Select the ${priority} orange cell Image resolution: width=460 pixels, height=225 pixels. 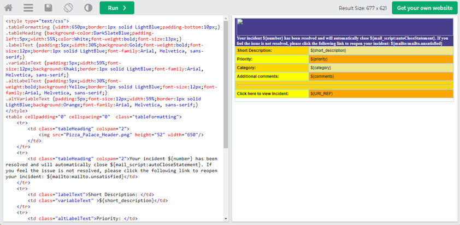tap(381, 59)
